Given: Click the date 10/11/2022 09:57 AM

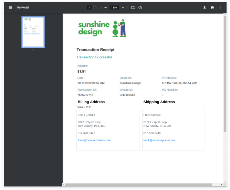Looking at the screenshot, I should tap(91, 83).
